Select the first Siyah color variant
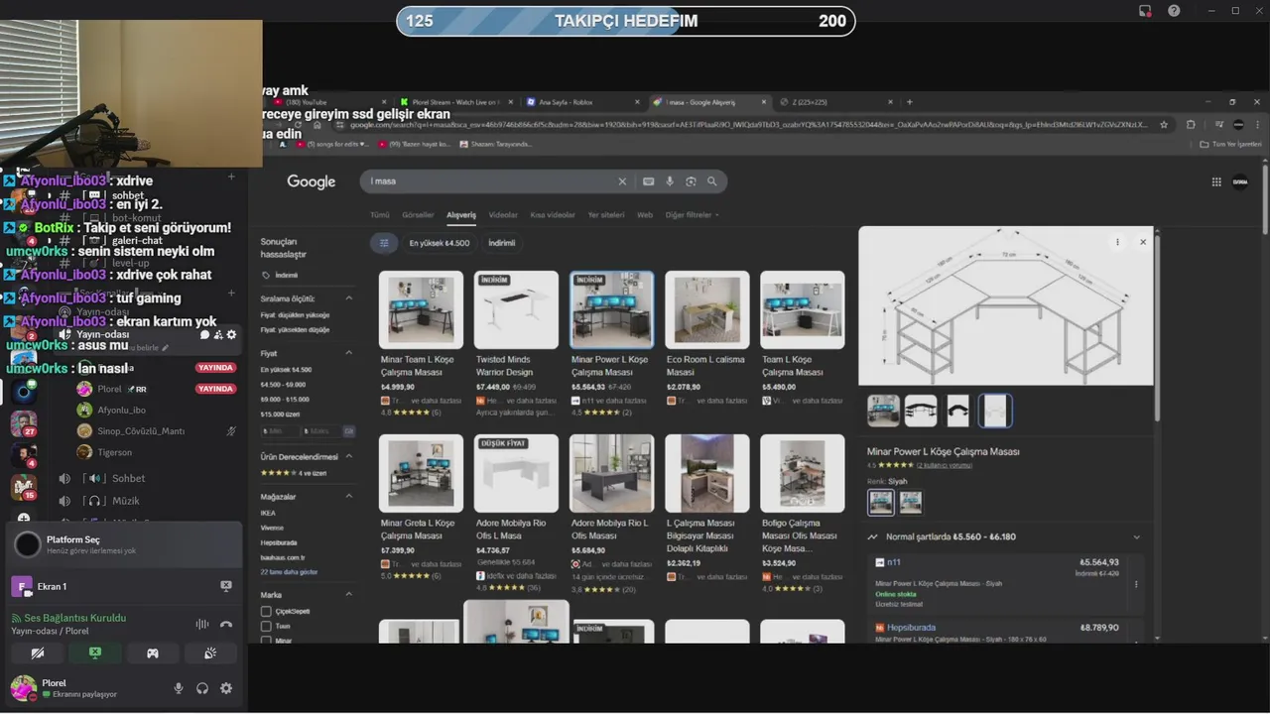 point(880,503)
